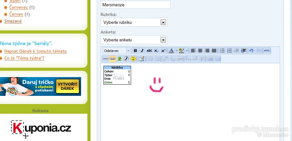This screenshot has height=141, width=292.
Task: Open Co je "Téma týdne"? link
Action: coord(25,58)
